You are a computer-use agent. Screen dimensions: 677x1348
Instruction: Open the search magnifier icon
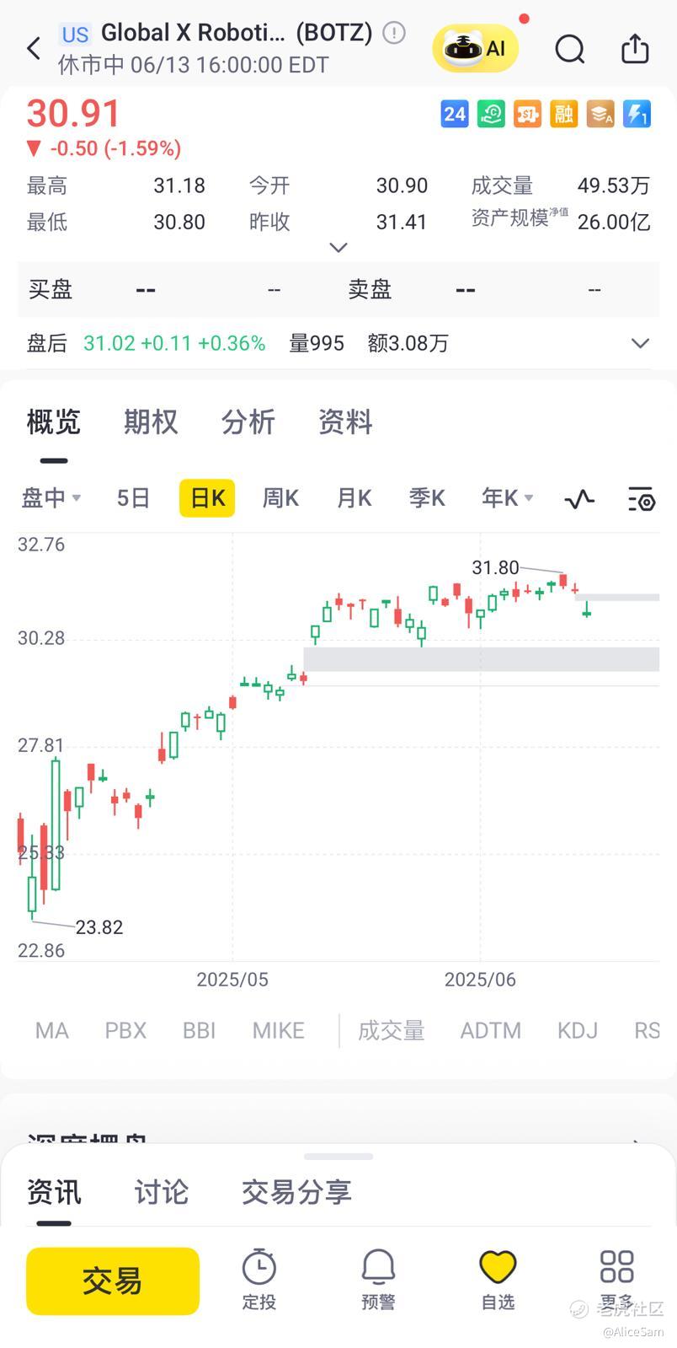570,49
